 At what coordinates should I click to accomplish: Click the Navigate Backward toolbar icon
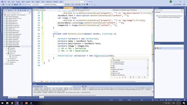tap(3, 4)
